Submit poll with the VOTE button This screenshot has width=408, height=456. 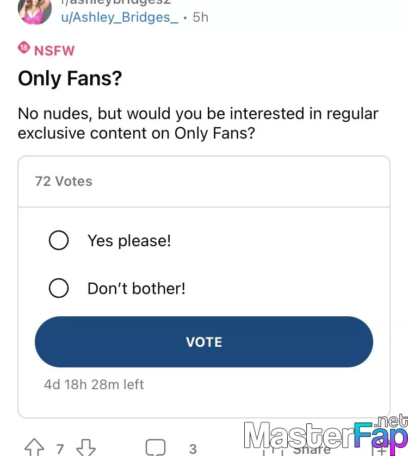(203, 342)
